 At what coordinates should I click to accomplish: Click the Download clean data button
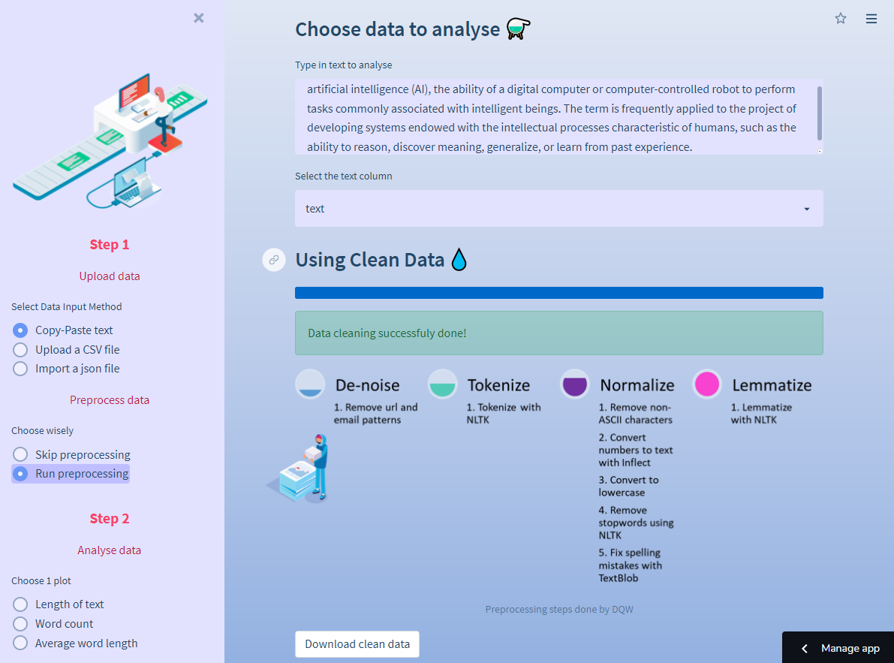point(357,644)
